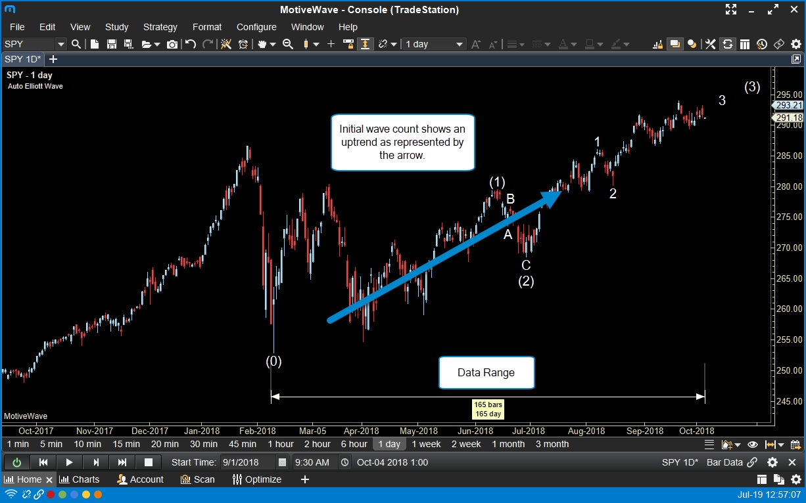Add a new chart tab with plus
806x503 pixels.
coord(53,59)
